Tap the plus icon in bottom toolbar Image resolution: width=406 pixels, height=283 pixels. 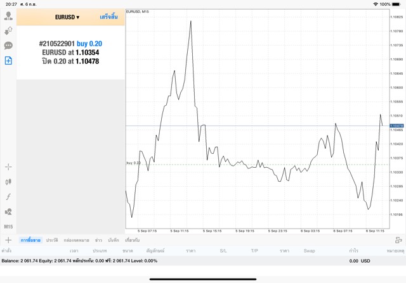click(x=8, y=240)
